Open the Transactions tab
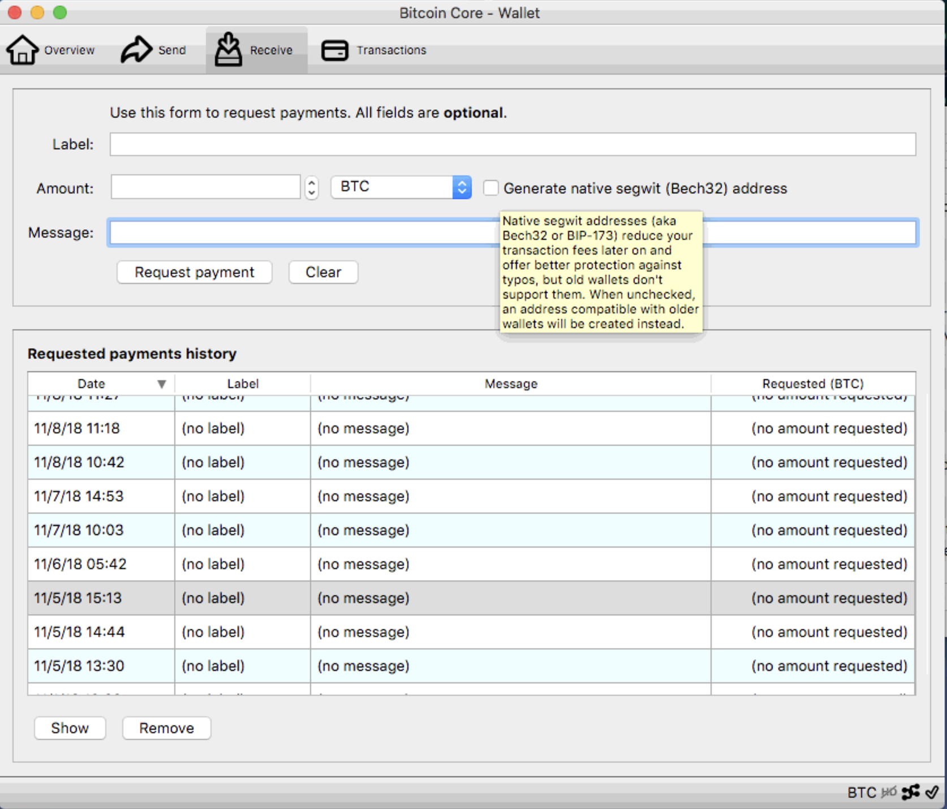 point(374,50)
